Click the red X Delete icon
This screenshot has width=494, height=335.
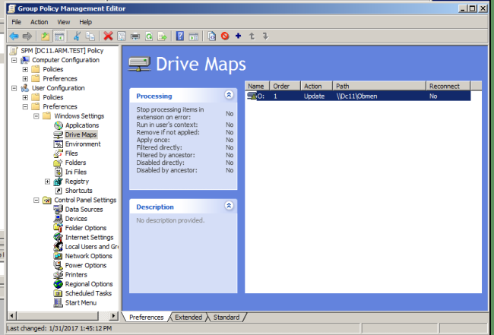[x=108, y=36]
